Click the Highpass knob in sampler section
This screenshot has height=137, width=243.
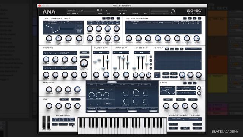pyautogui.click(x=129, y=38)
